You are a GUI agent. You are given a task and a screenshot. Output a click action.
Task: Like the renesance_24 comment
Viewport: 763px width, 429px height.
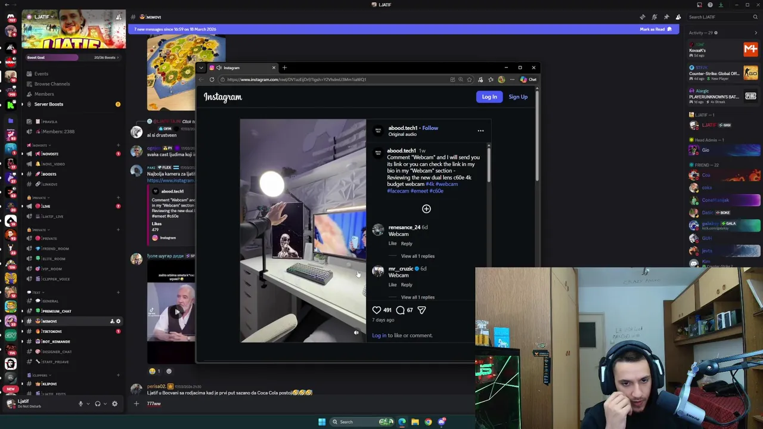(x=392, y=244)
